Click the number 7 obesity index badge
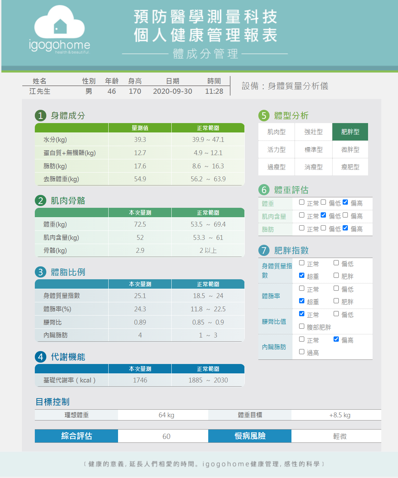Image resolution: width=398 pixels, height=478 pixels. 264,251
